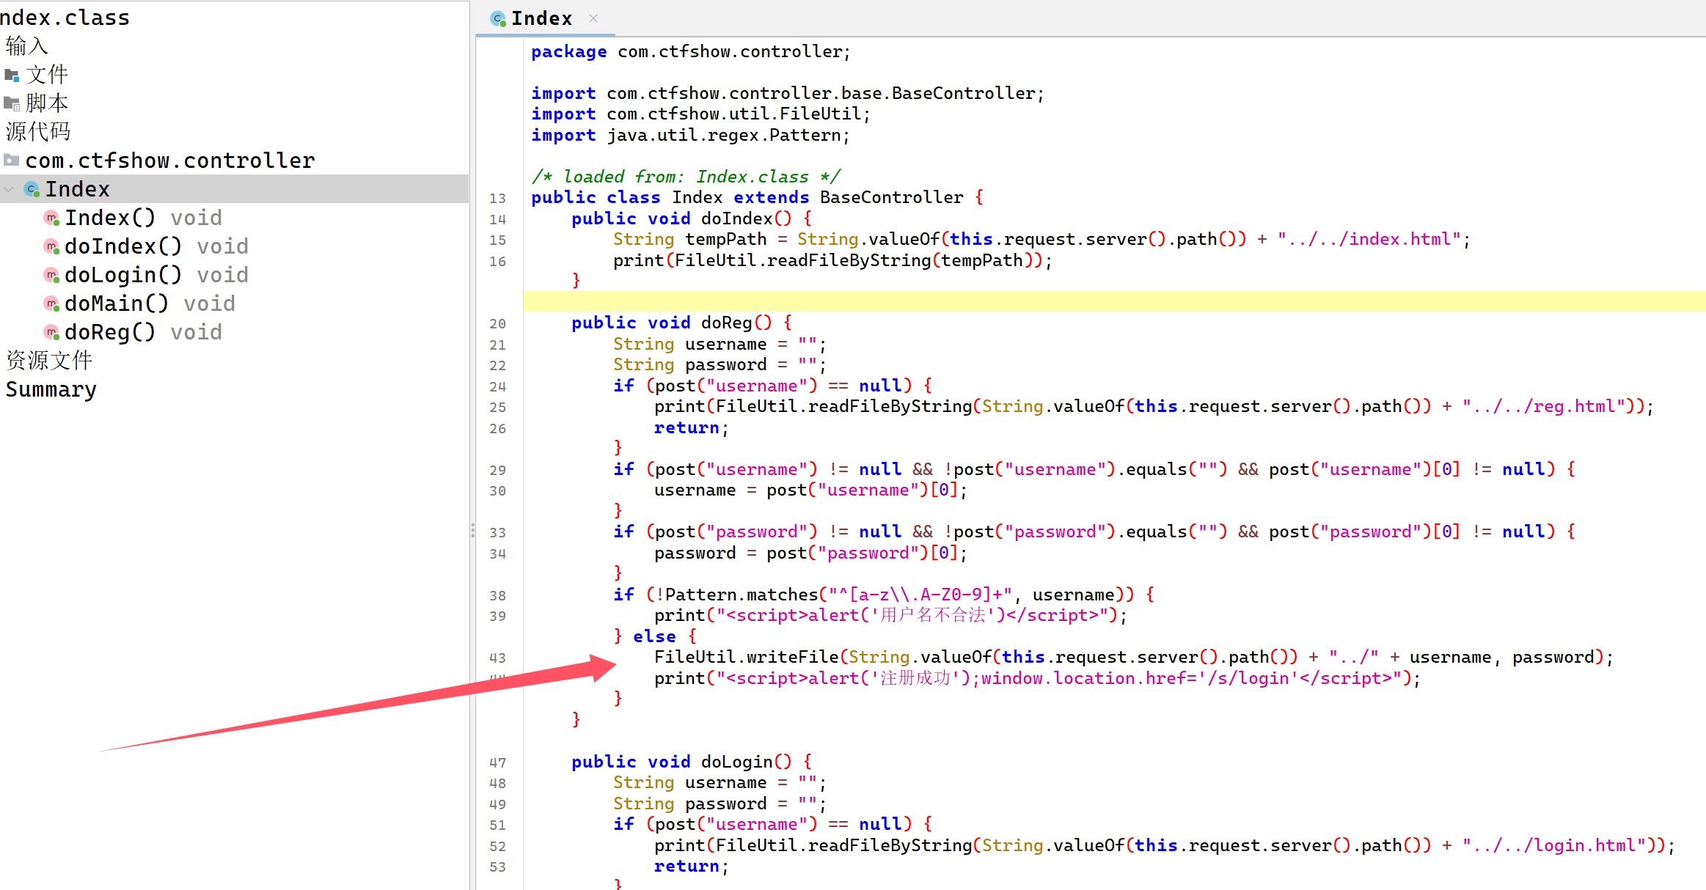The image size is (1706, 890).
Task: Close the Index editor tab
Action: tap(593, 18)
